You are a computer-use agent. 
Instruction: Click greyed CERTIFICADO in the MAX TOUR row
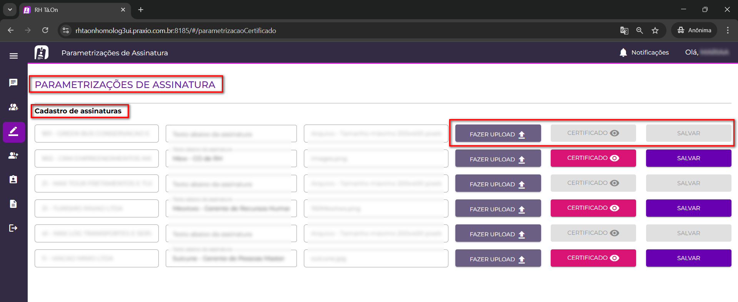593,183
